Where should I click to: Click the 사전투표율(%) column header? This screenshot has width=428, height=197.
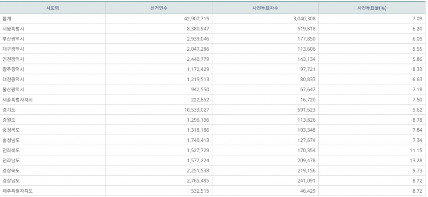372,8
